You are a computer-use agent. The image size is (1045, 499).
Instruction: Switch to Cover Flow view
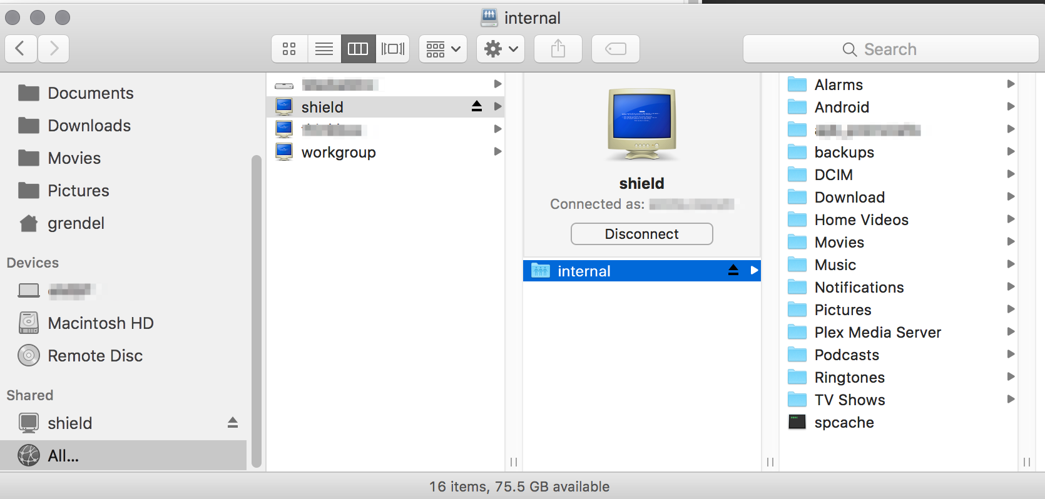pos(393,49)
